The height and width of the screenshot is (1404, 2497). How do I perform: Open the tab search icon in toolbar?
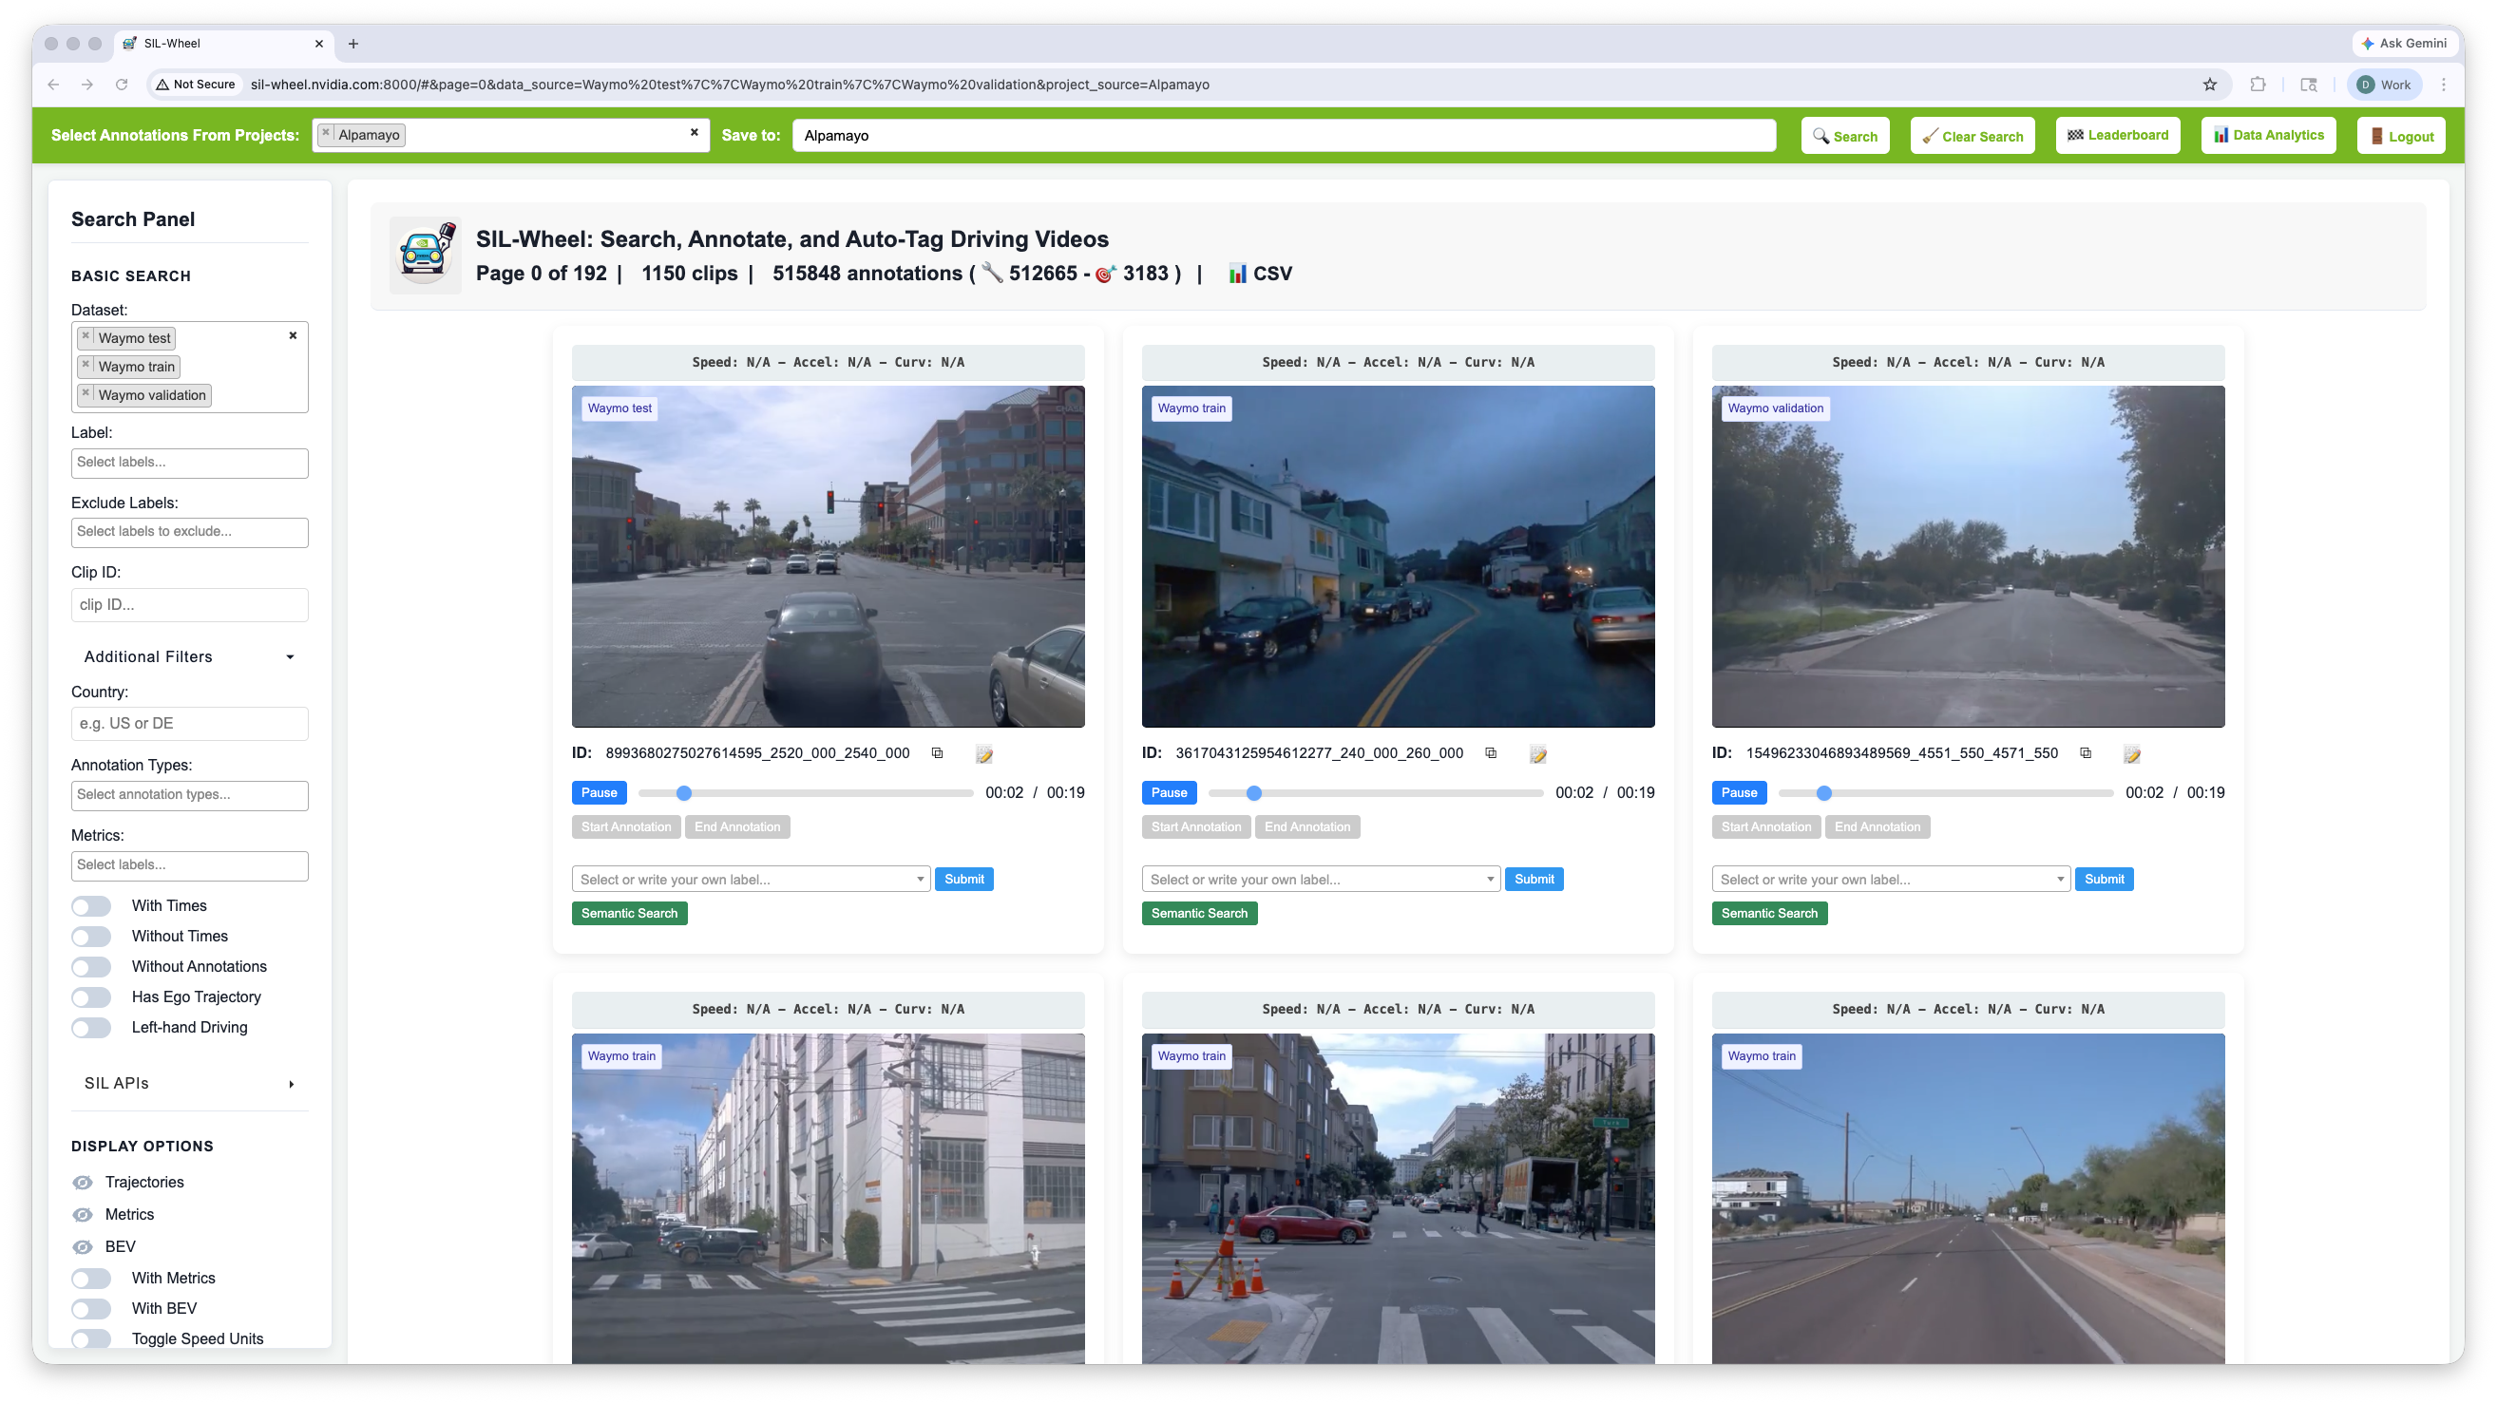pyautogui.click(x=2309, y=85)
